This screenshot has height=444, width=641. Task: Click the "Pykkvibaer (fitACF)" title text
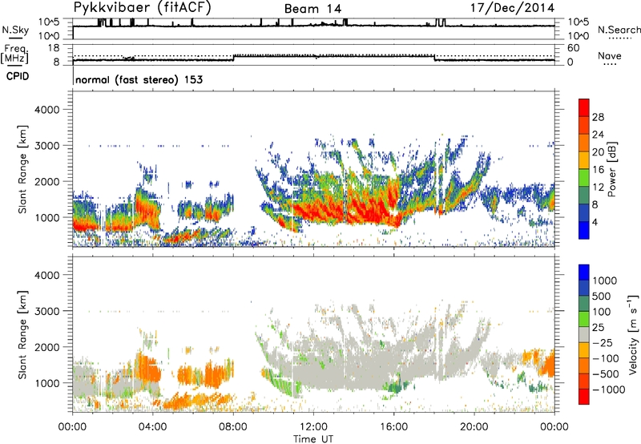tap(143, 8)
